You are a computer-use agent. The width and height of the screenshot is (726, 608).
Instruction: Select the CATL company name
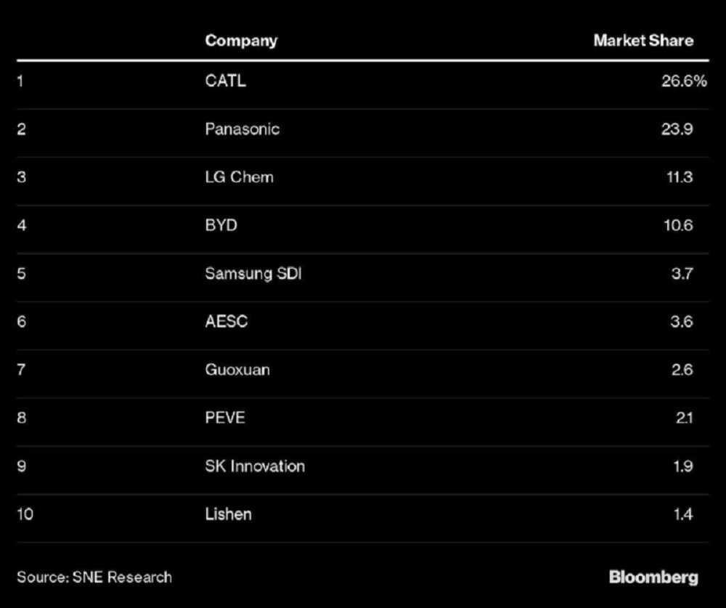(226, 81)
